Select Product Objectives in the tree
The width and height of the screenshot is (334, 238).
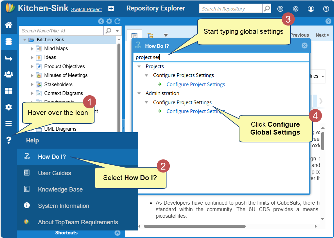point(64,66)
